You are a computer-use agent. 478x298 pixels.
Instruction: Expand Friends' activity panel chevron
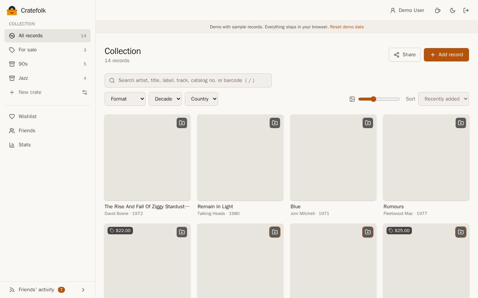coord(83,290)
